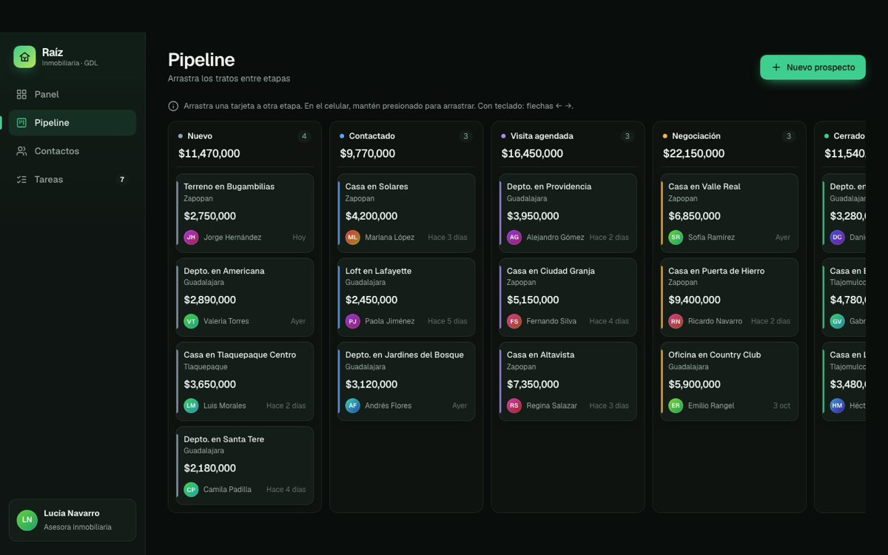Click the DC avatar in Cerrado column
The image size is (888, 555).
coord(838,238)
